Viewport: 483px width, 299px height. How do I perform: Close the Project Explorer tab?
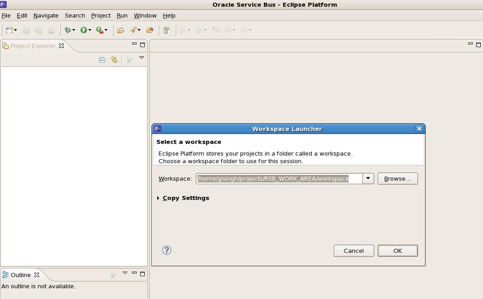(61, 46)
